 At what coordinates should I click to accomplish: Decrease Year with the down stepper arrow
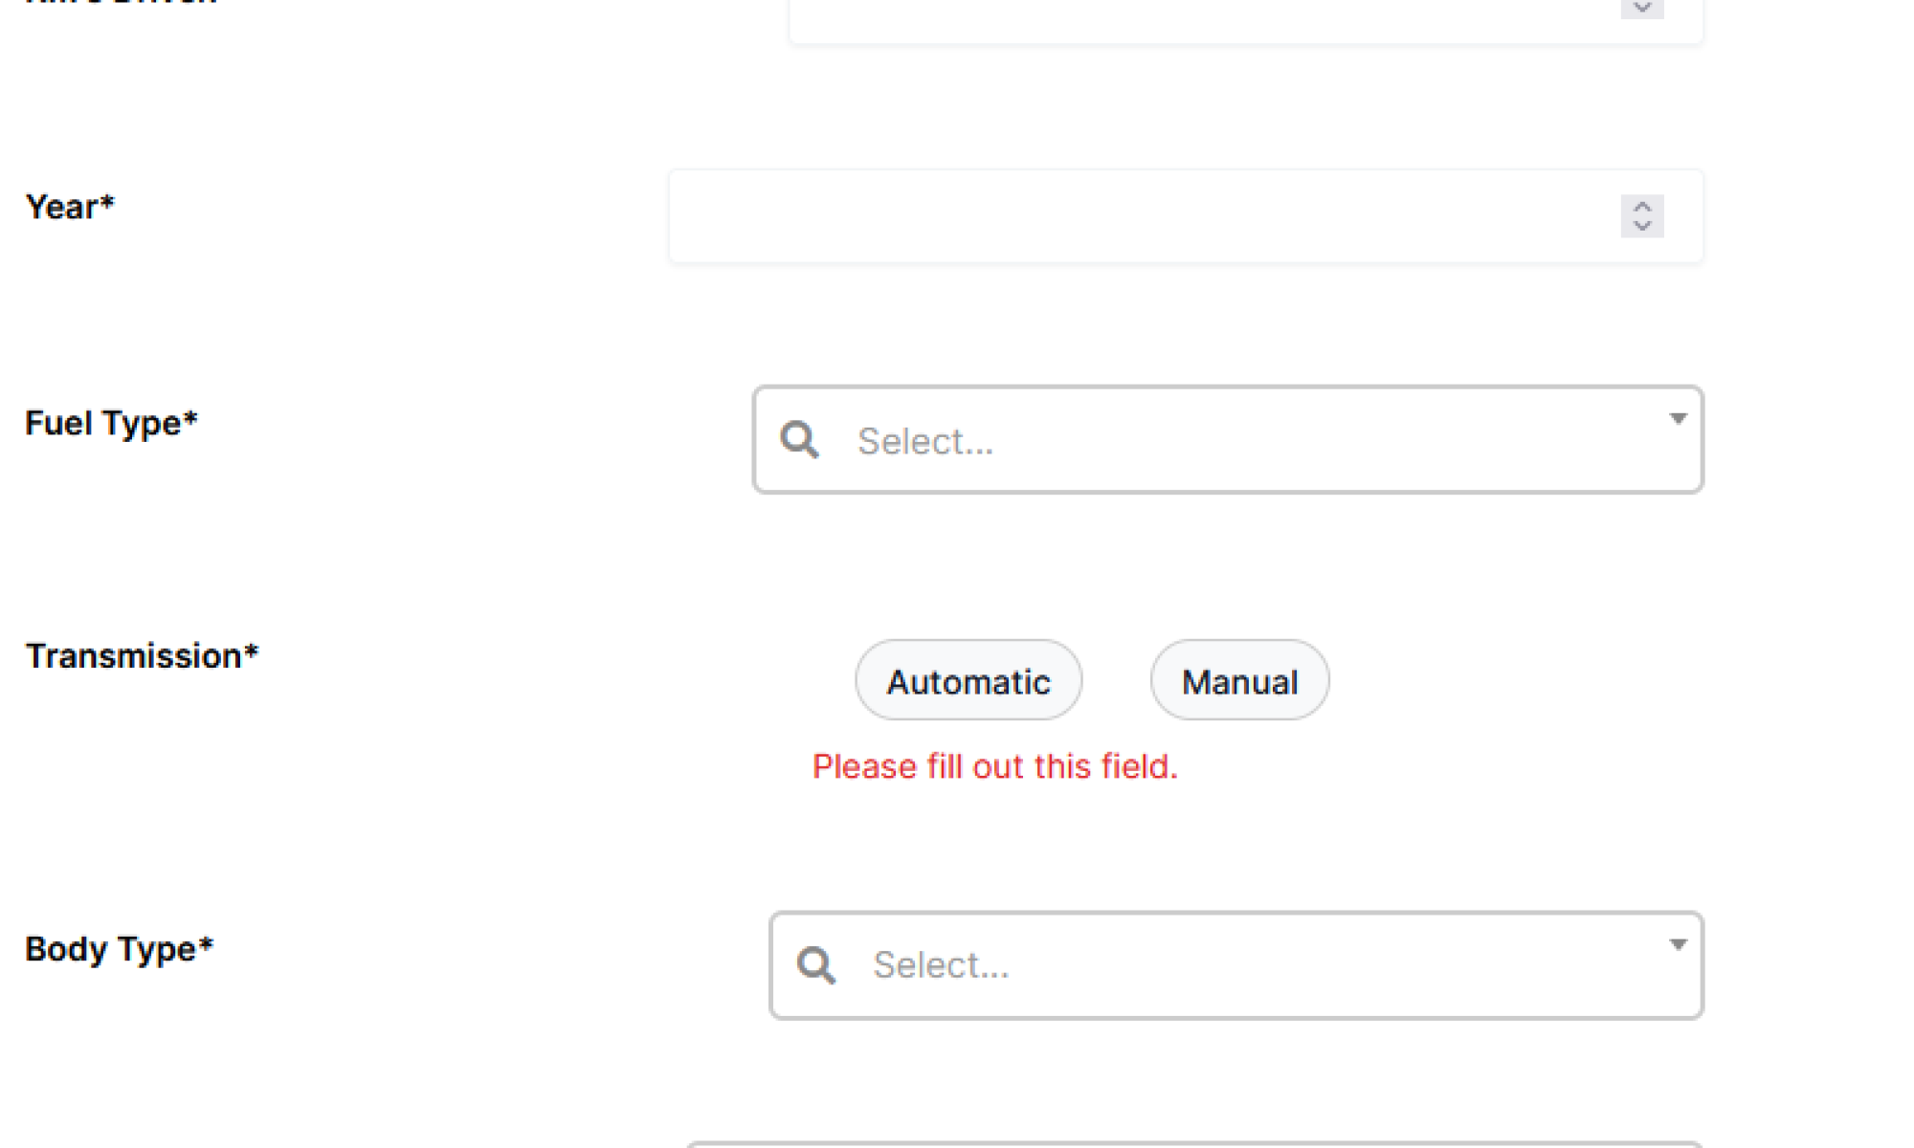click(1642, 226)
